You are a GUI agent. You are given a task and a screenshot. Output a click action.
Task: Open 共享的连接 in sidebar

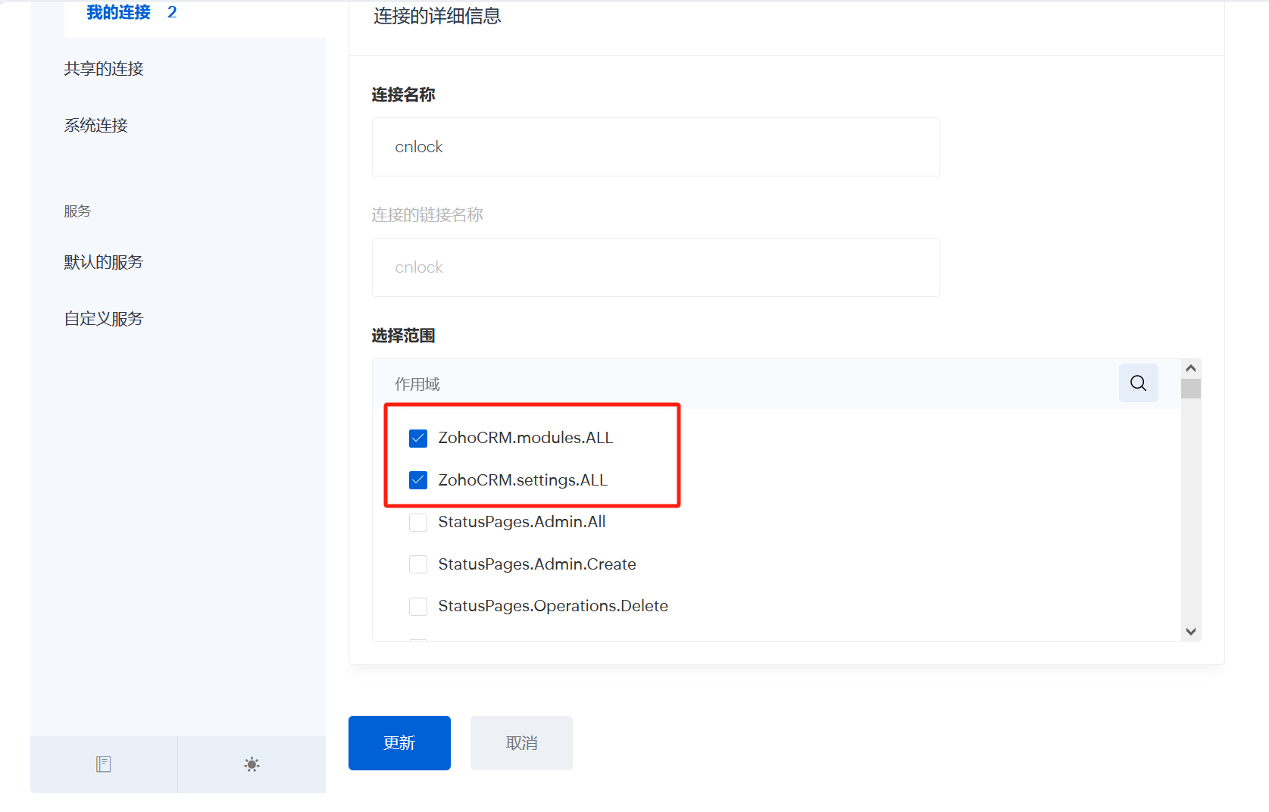click(104, 69)
